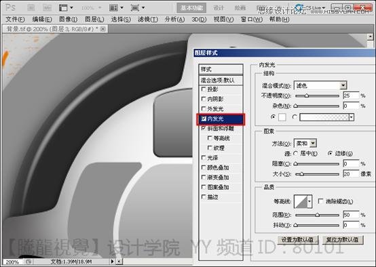Screen dimensions: 376x267
Task: Click the 阻塞 choke slider handle
Action: click(296, 164)
